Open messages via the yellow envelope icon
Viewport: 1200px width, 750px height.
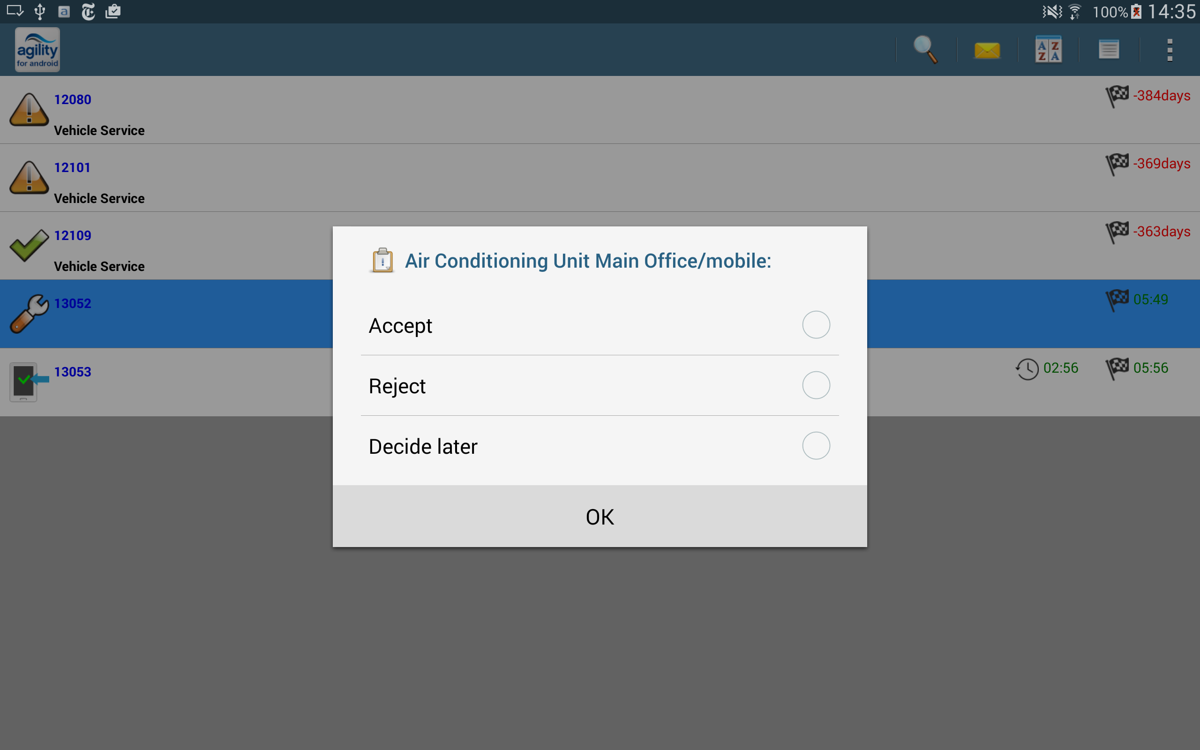[987, 50]
